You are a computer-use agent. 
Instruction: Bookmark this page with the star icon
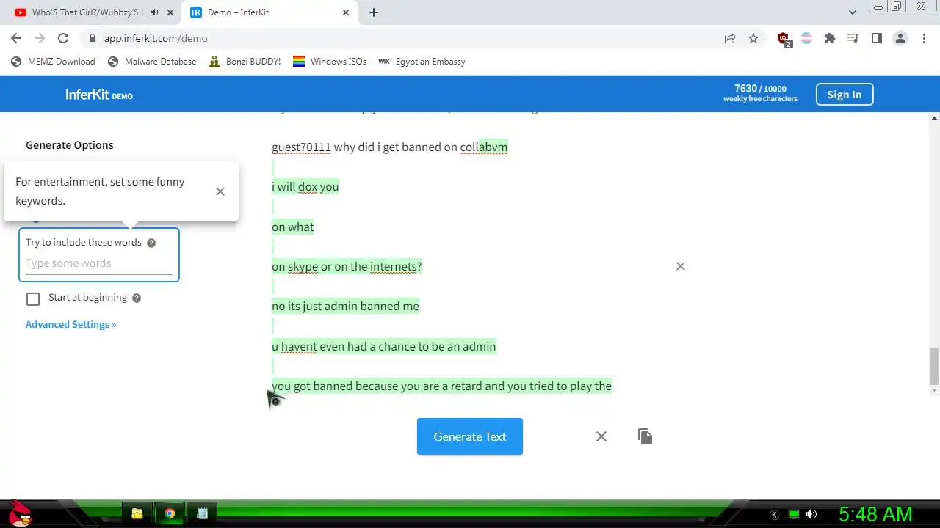click(753, 38)
